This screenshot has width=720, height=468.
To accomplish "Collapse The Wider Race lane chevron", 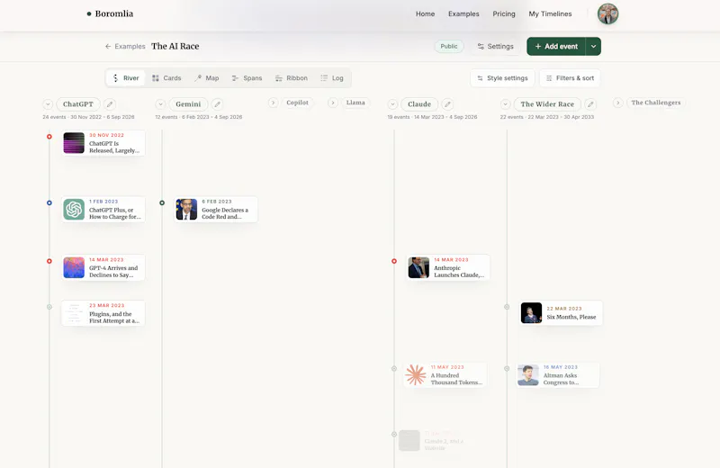I will 505,104.
